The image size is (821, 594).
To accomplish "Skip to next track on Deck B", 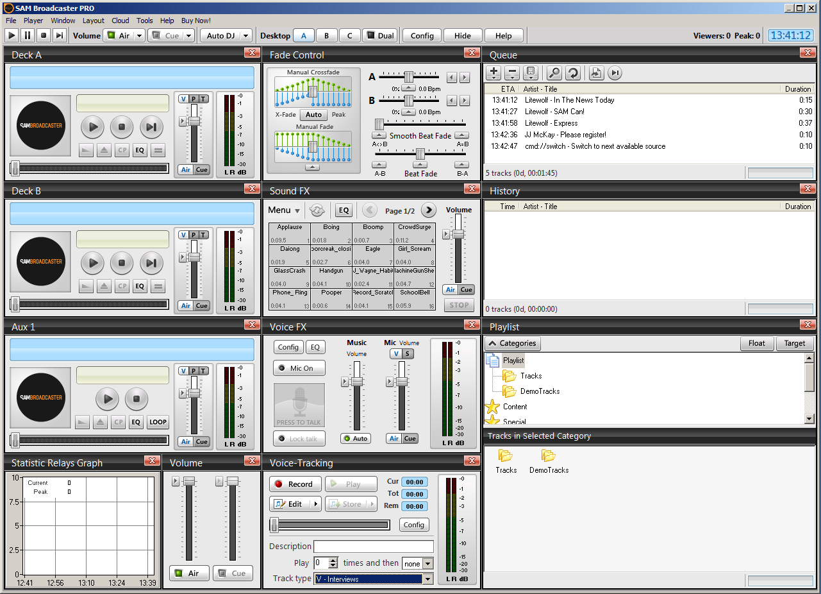I will tap(151, 262).
